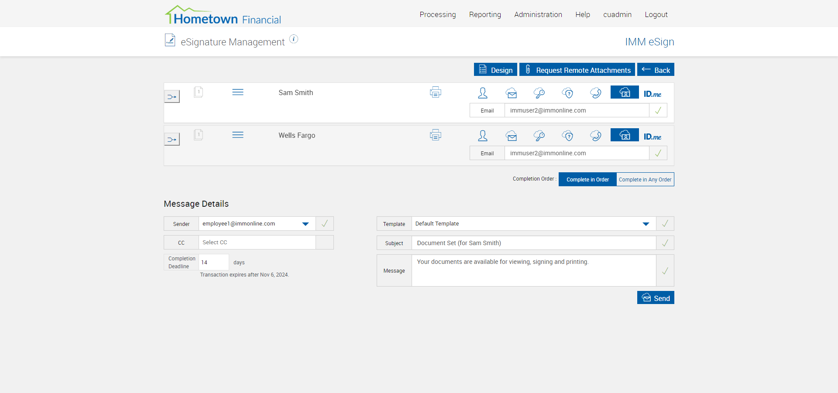Click the reorder handle lines in Wells Fargo row

[x=238, y=135]
